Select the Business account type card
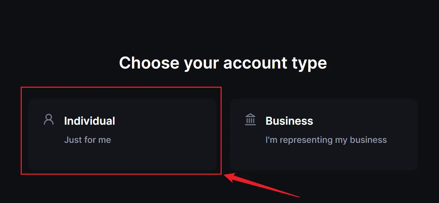Viewport: 439px width, 203px height. click(324, 134)
